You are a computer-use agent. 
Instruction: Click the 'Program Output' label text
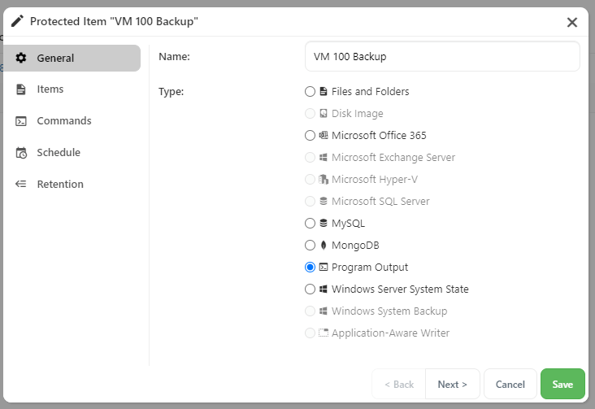click(370, 268)
